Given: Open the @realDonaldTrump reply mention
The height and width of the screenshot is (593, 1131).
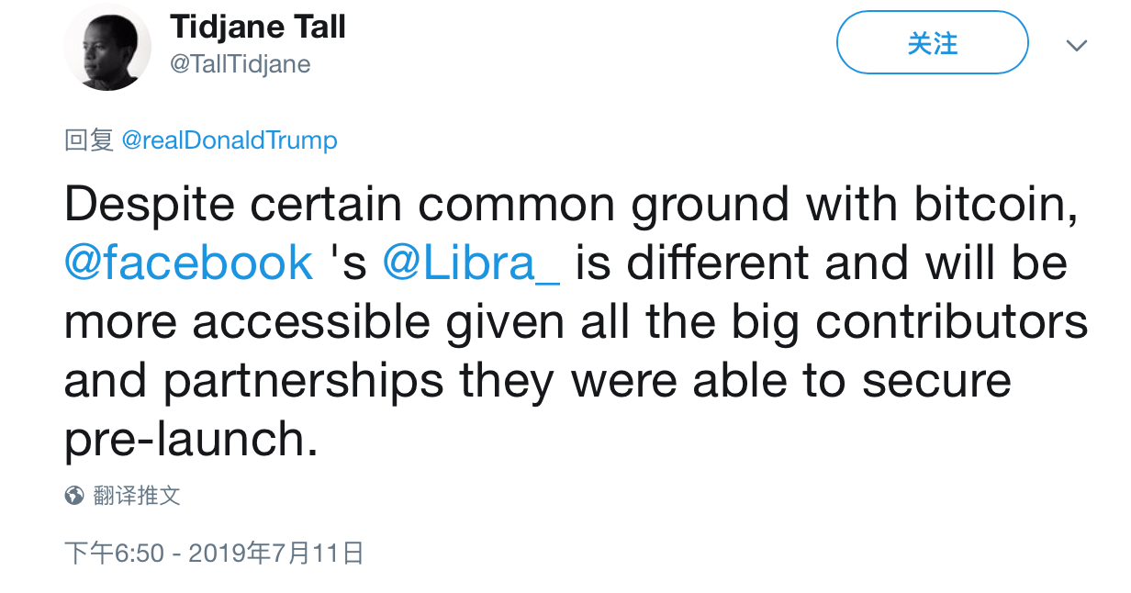Looking at the screenshot, I should click(x=230, y=140).
